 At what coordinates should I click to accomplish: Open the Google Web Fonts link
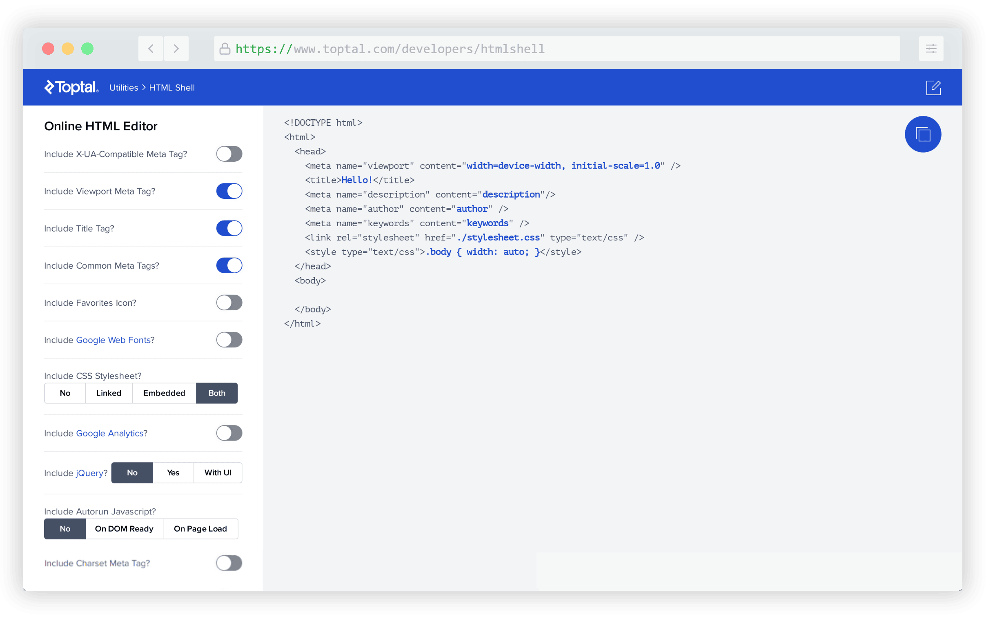(114, 340)
